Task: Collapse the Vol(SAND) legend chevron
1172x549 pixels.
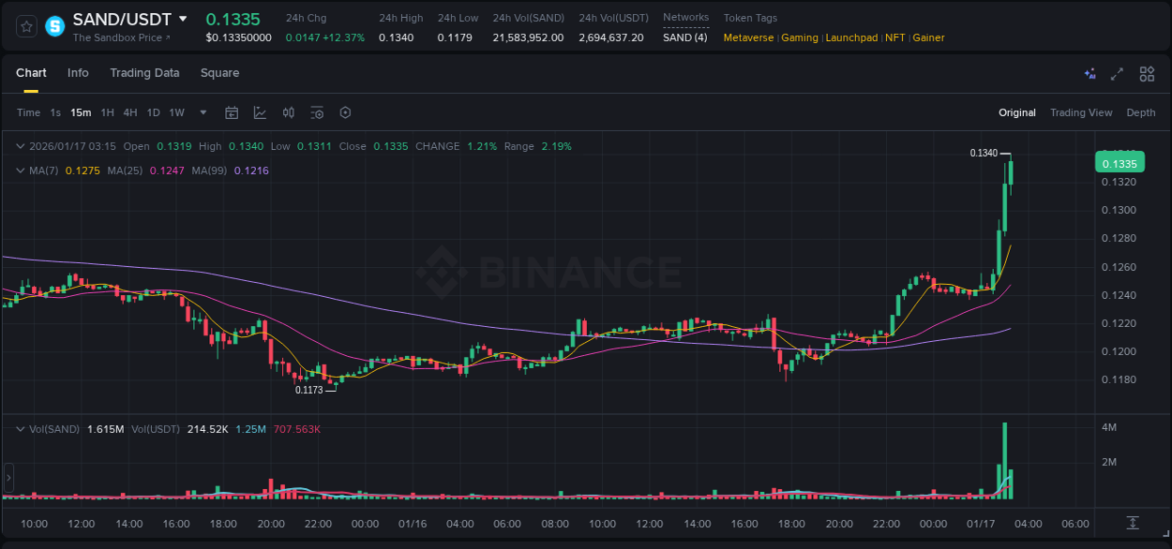Action: 20,429
